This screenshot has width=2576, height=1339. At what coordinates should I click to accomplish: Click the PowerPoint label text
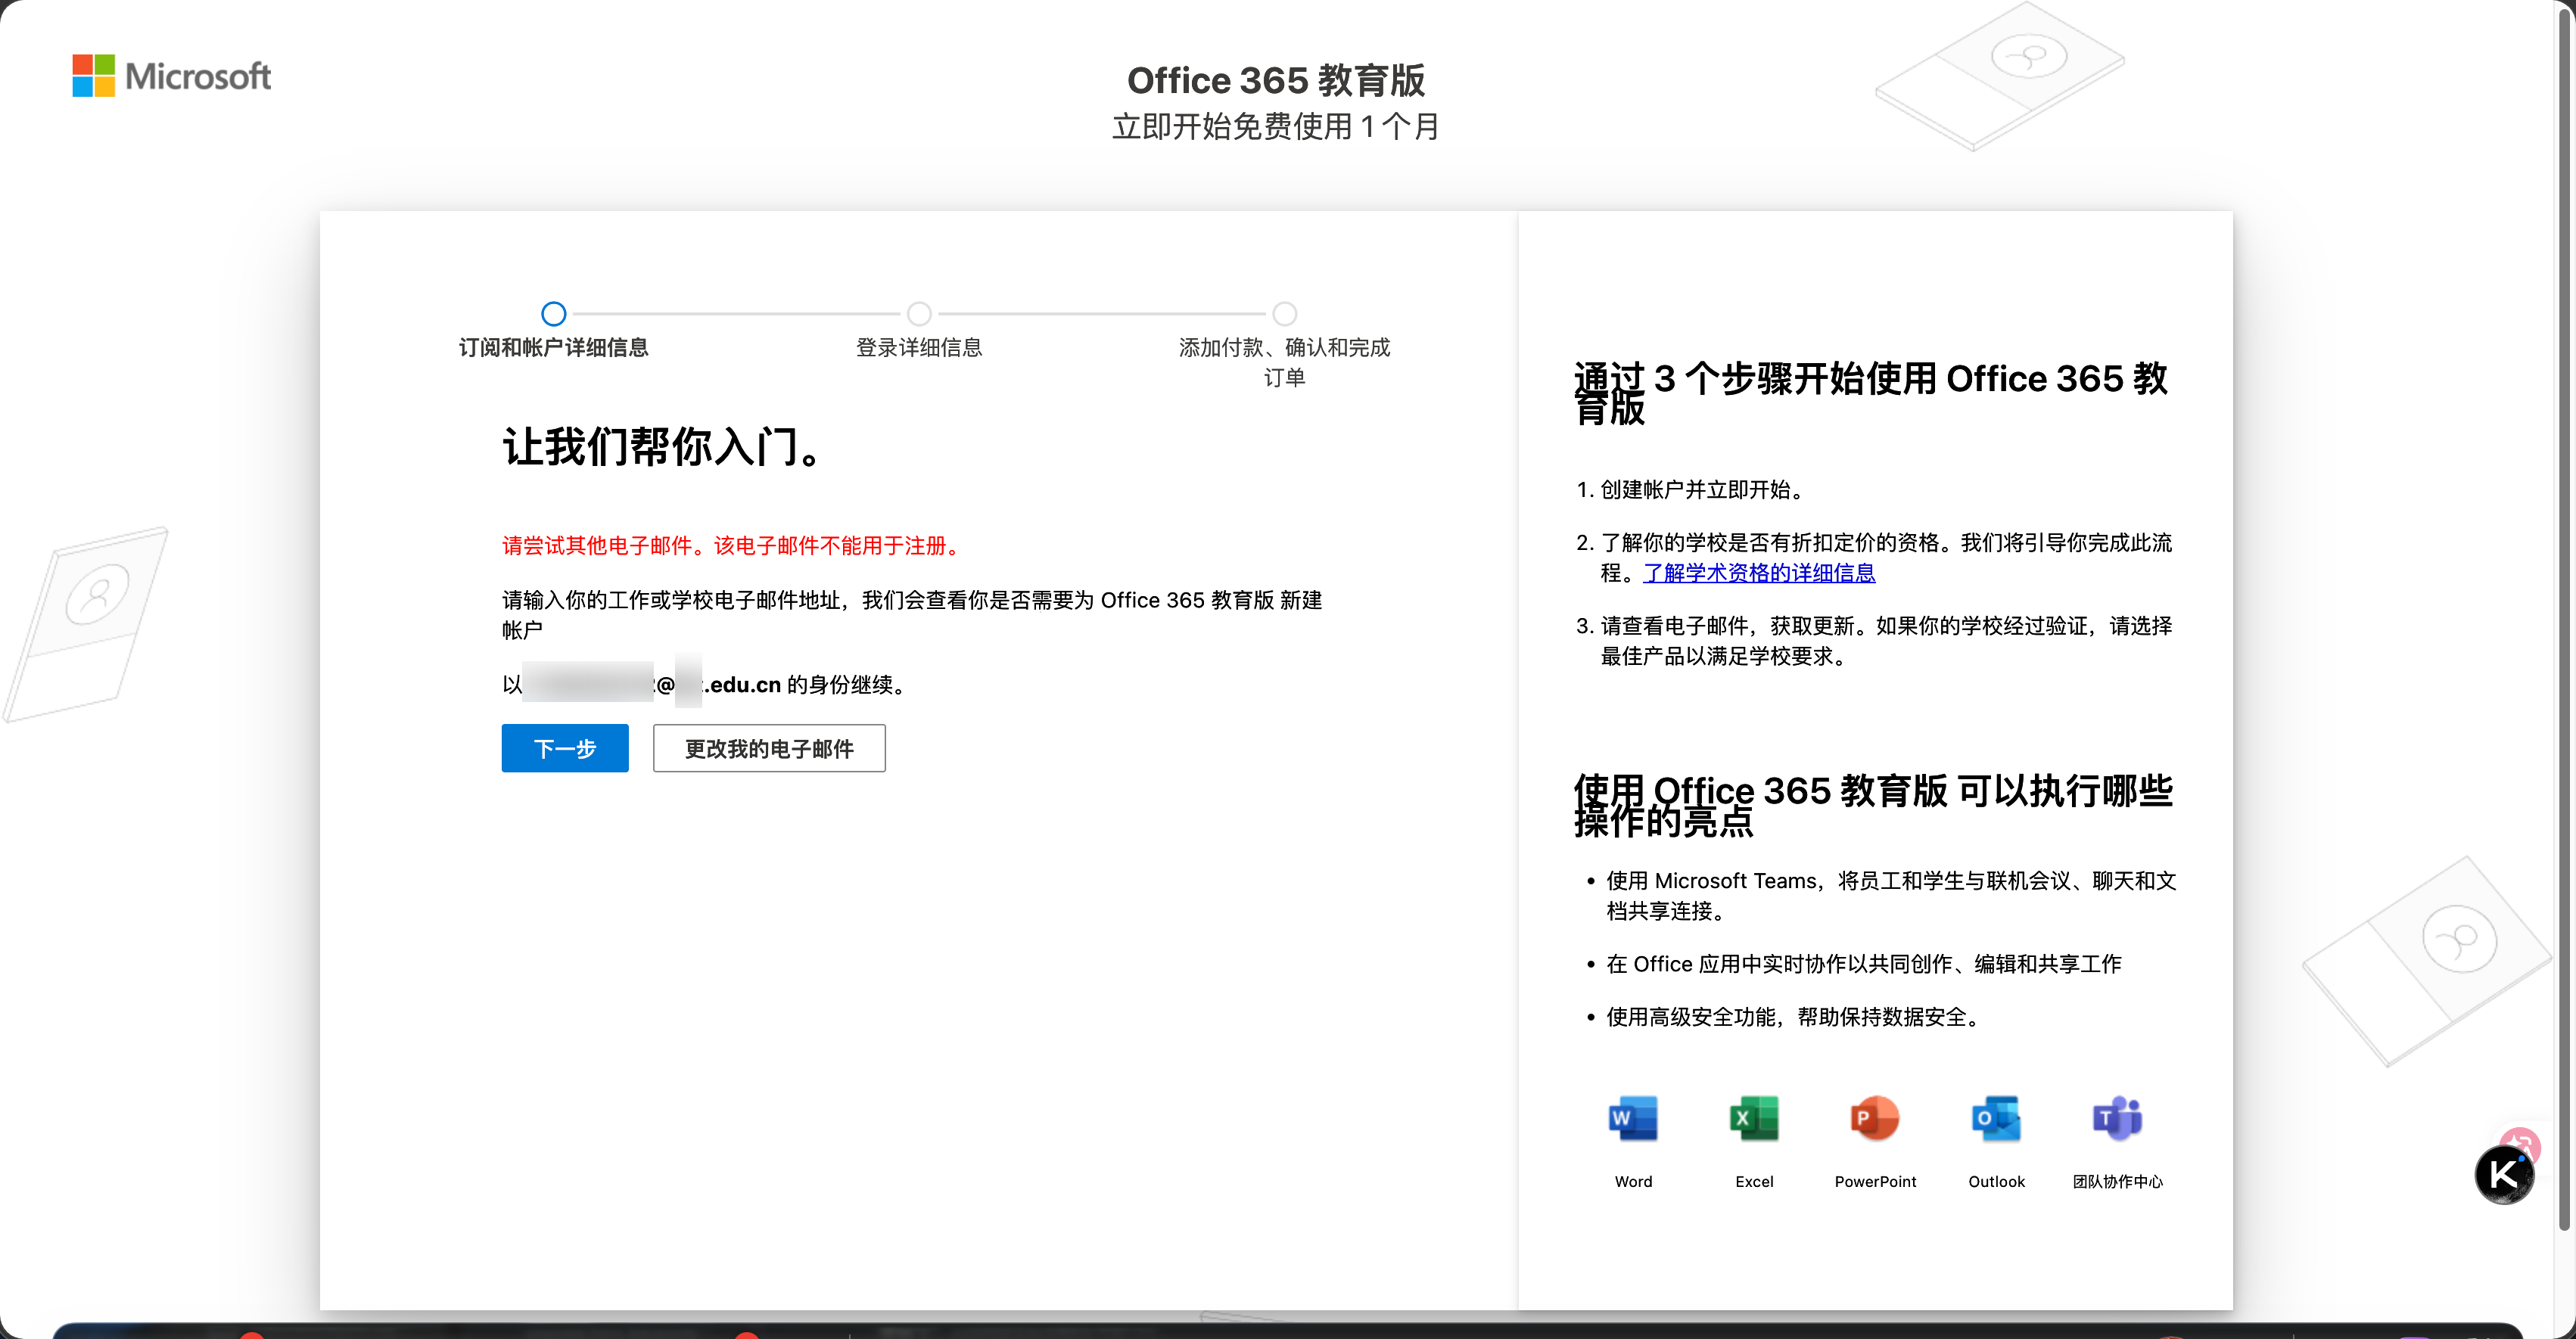[1875, 1181]
